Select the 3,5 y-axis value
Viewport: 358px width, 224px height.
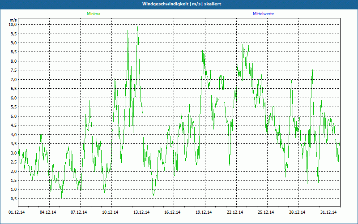[14, 144]
